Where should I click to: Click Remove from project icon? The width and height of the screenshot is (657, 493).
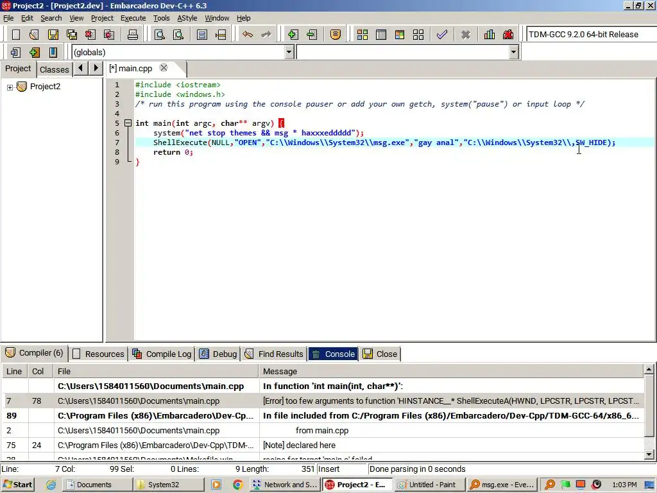point(312,35)
